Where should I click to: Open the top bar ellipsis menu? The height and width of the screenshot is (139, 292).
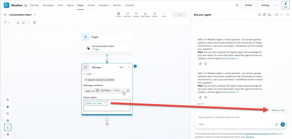[276, 5]
